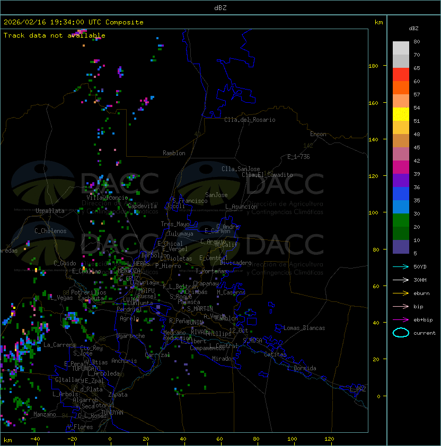This screenshot has height=446, width=441.
Task: Click the 'Clla.del_Rosario' map label
Action: tap(250, 120)
